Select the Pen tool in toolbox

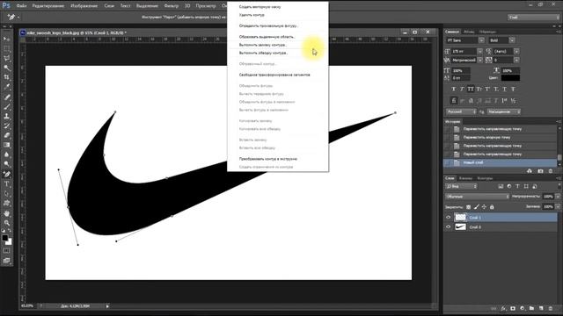(7, 175)
